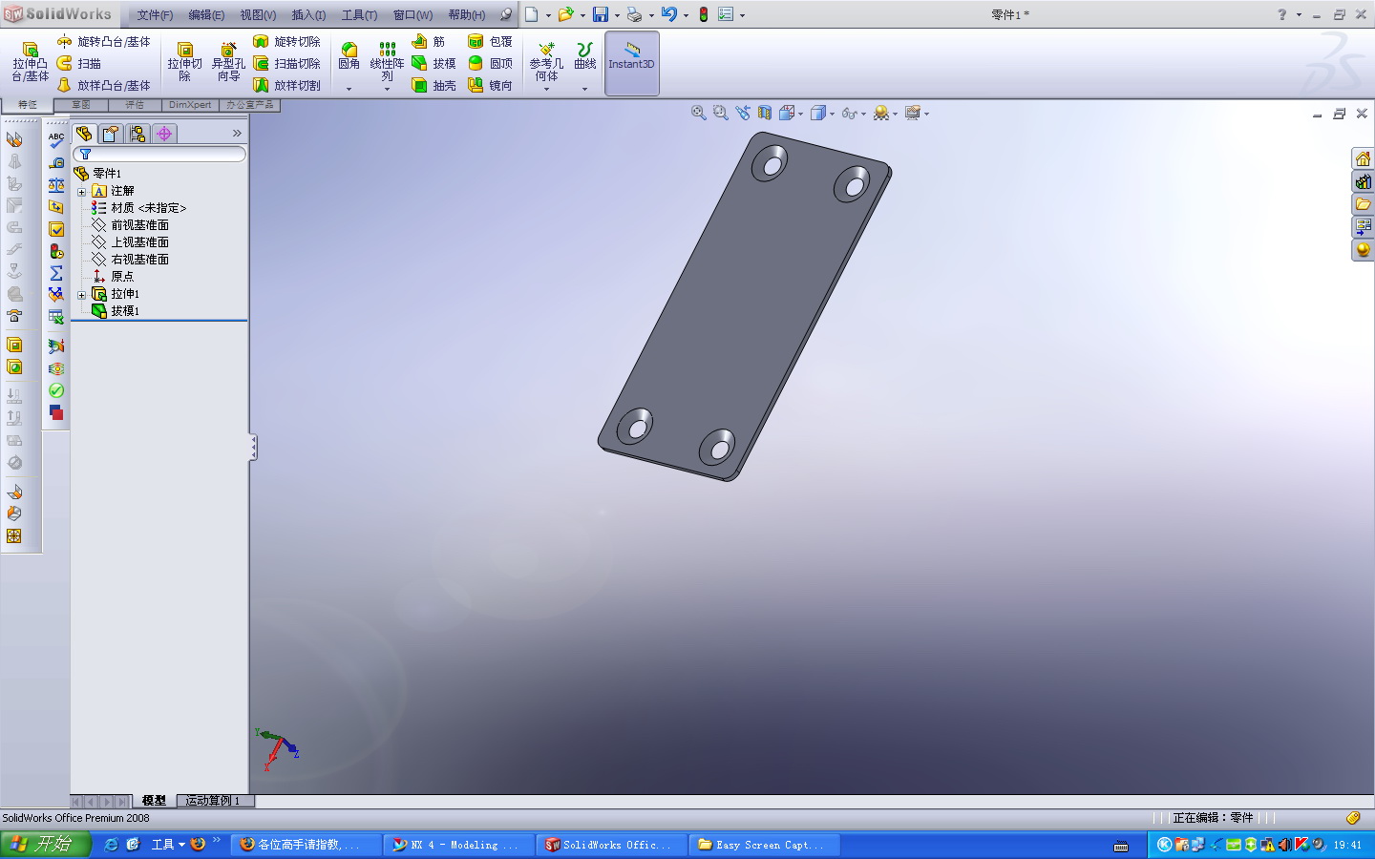The width and height of the screenshot is (1375, 859).
Task: Click the Windows 开始 Start button
Action: point(45,845)
